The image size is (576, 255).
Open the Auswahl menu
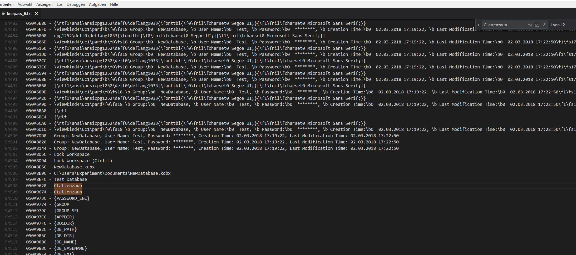(25, 4)
